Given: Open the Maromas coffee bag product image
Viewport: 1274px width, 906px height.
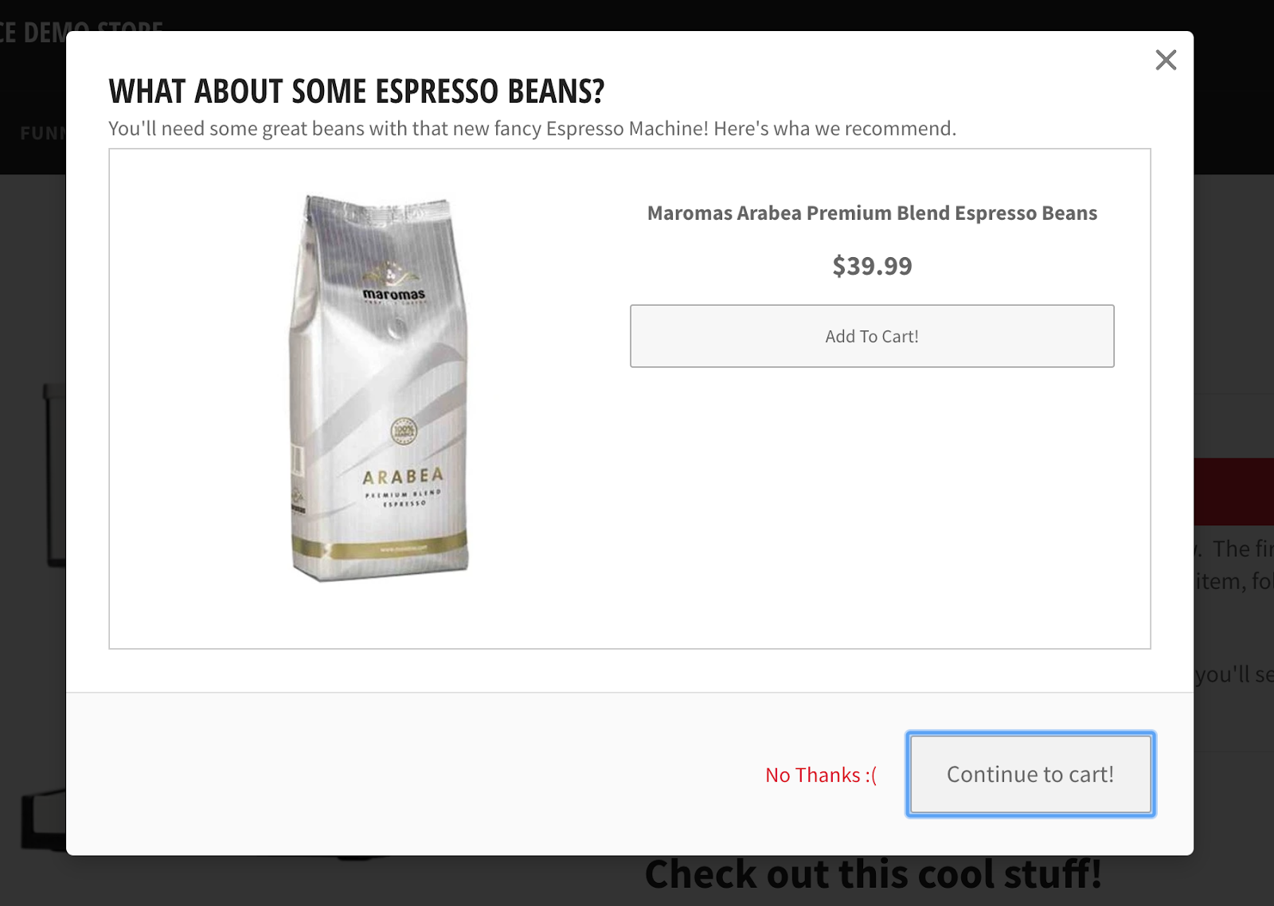Looking at the screenshot, I should pyautogui.click(x=379, y=389).
